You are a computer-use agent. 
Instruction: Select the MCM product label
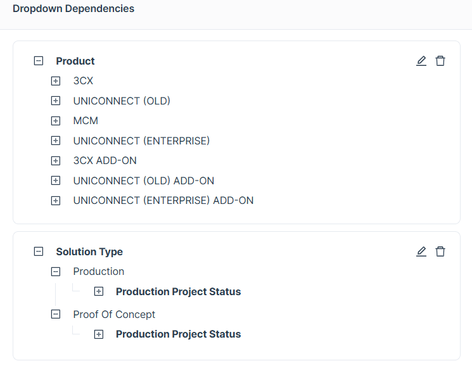tap(86, 120)
